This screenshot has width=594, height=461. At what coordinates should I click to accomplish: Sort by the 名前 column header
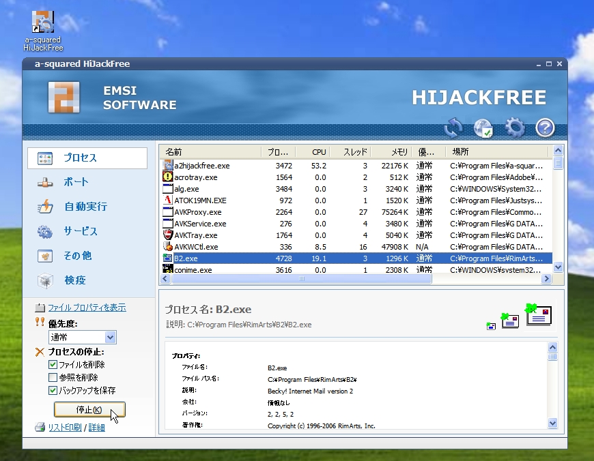click(x=210, y=152)
